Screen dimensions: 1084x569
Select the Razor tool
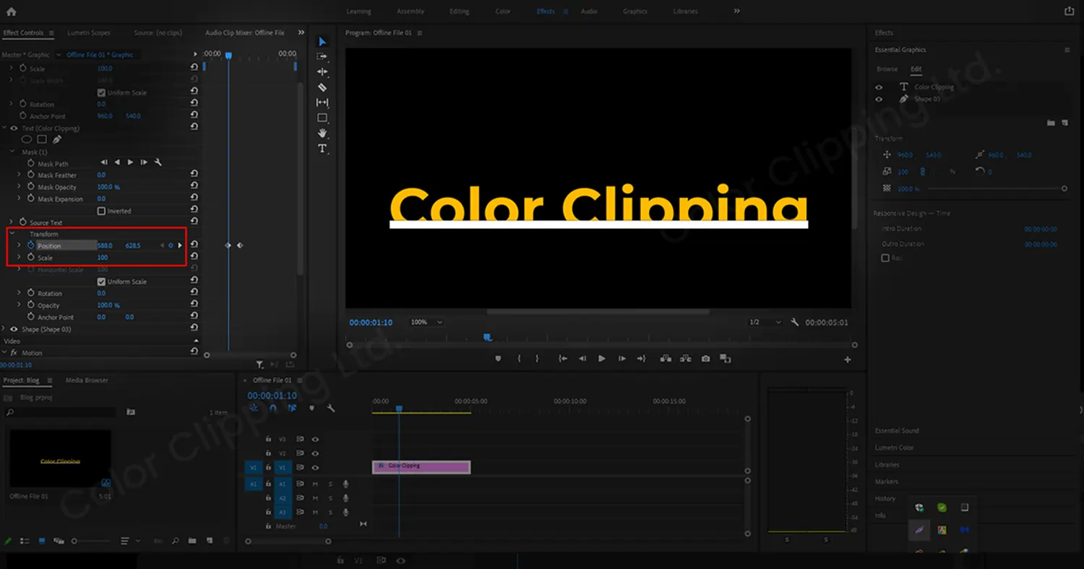tap(322, 87)
